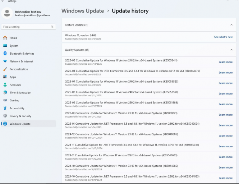239x184 pixels.
Task: Select the 2025-05 Cumulative Update row text
Action: (121, 60)
